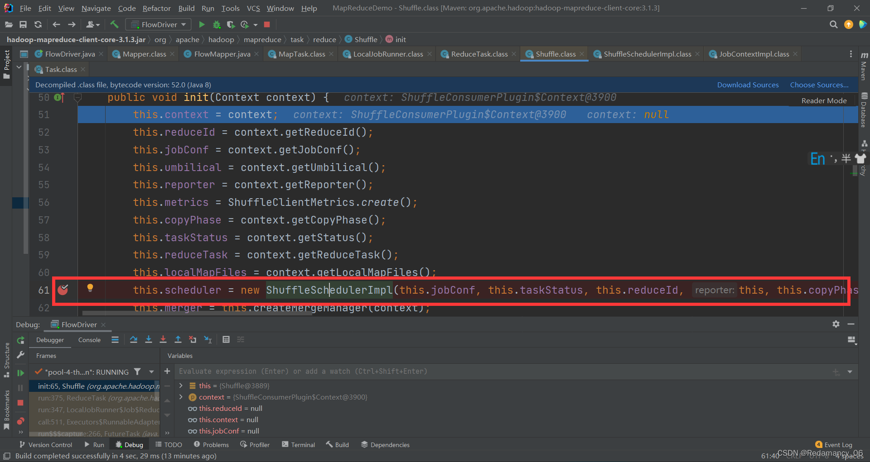Toggle Reader Mode in the editor

(824, 100)
